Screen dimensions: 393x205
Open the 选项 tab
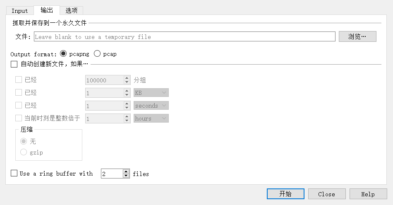[x=71, y=11]
